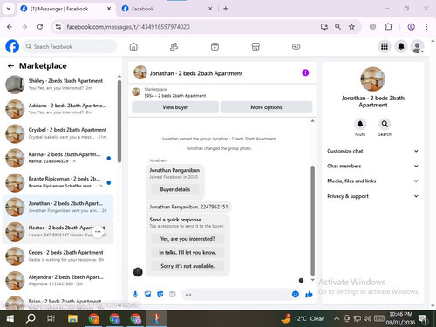
Task: Open the Brante Ripiceman conversation
Action: tap(58, 182)
